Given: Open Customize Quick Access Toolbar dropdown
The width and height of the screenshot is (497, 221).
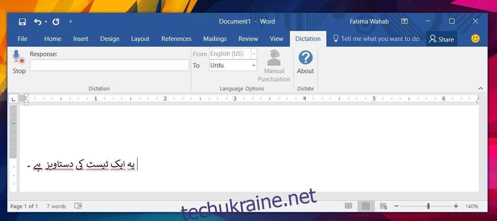Looking at the screenshot, I should click(70, 21).
